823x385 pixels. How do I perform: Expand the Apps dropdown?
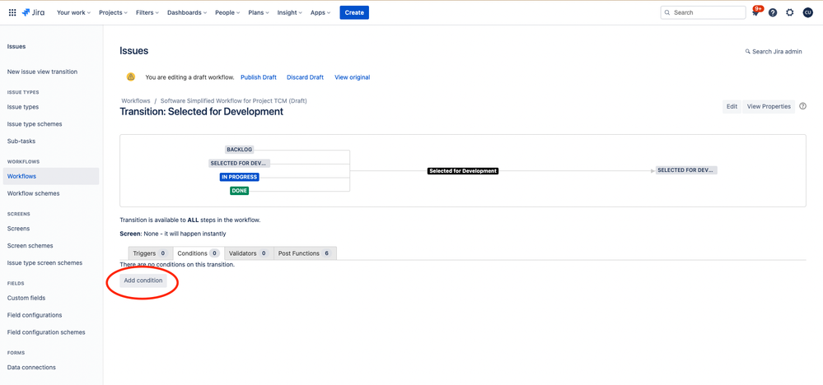320,12
